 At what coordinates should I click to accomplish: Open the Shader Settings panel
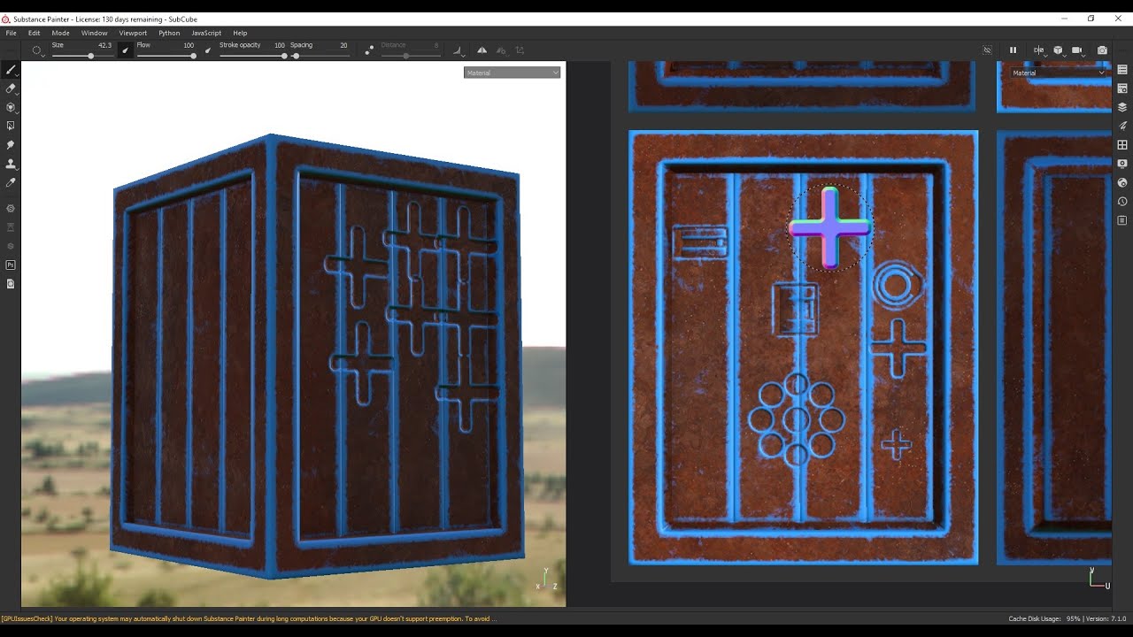[1122, 182]
